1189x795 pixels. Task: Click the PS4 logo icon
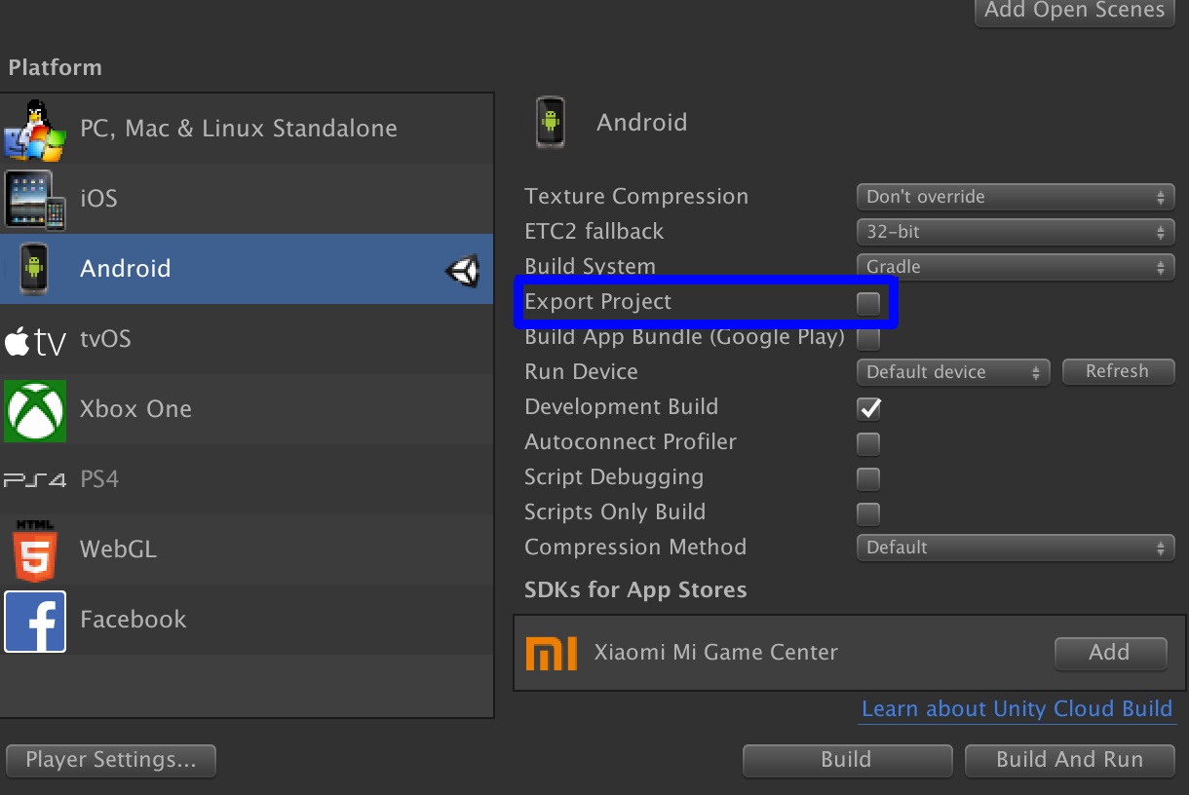(35, 480)
